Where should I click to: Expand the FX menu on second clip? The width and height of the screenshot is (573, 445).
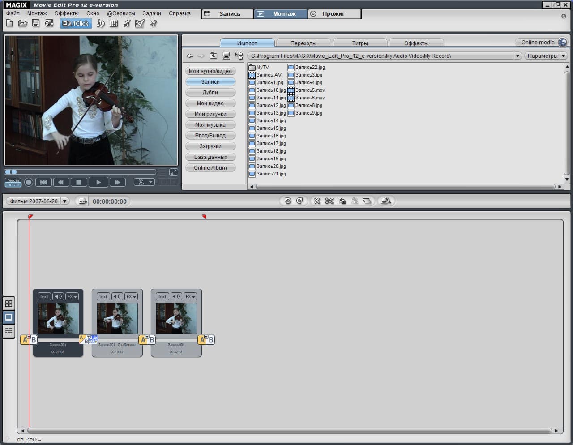(x=131, y=296)
